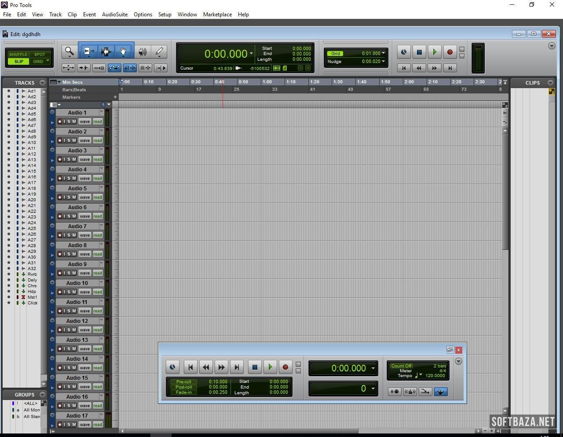This screenshot has width=563, height=437.
Task: Click the Selector waveform tool
Action: point(106,52)
